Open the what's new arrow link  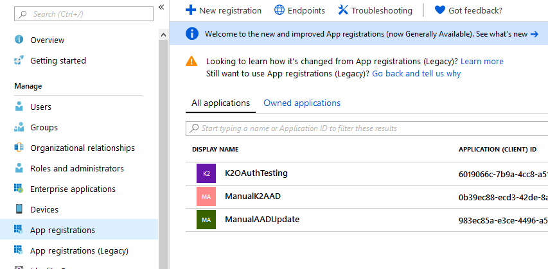pos(534,34)
